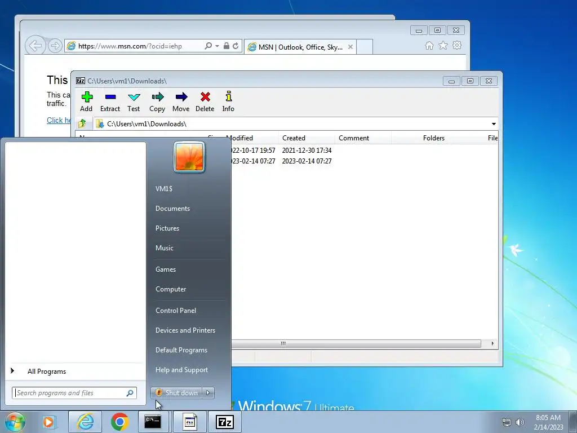Sort by the Folders column header

click(x=419, y=138)
